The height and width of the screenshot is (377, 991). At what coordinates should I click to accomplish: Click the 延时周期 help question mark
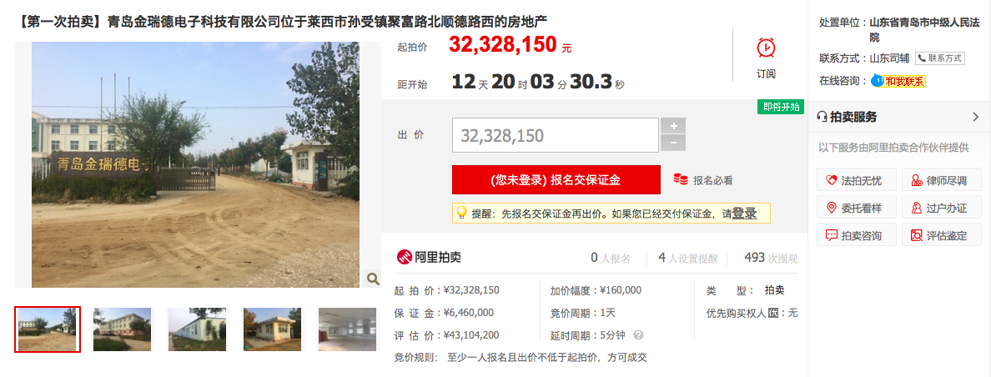click(638, 335)
